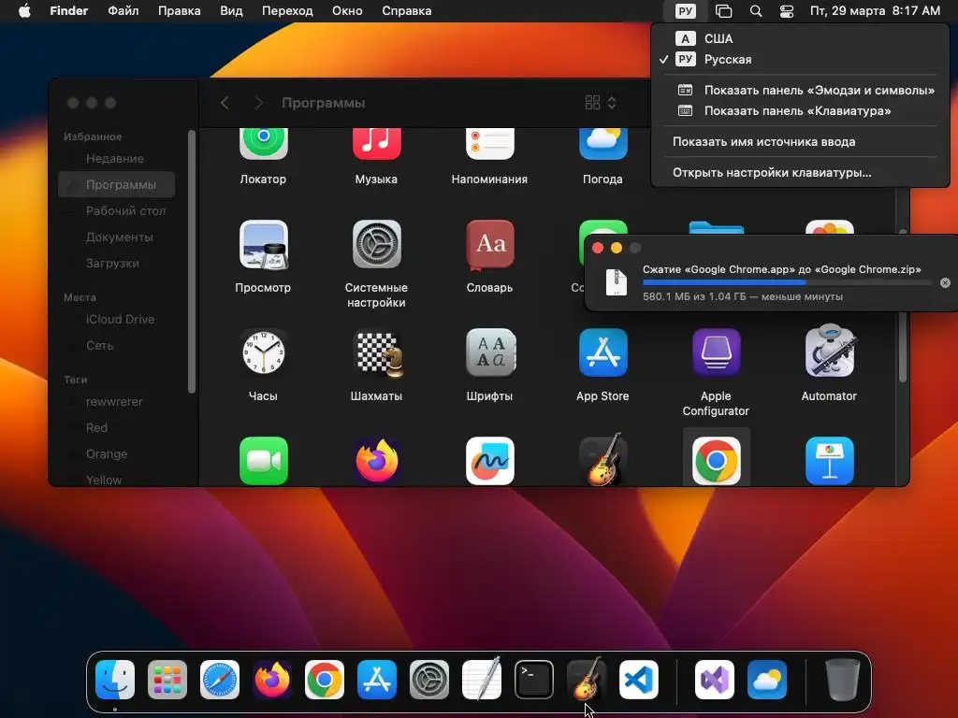Open Launchpad from the Dock
The height and width of the screenshot is (718, 958).
point(167,680)
